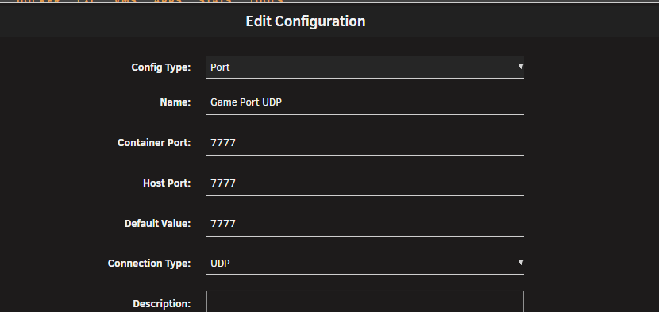Image resolution: width=659 pixels, height=312 pixels.
Task: Focus the Name field containing Game Port UDP
Action: 364,102
